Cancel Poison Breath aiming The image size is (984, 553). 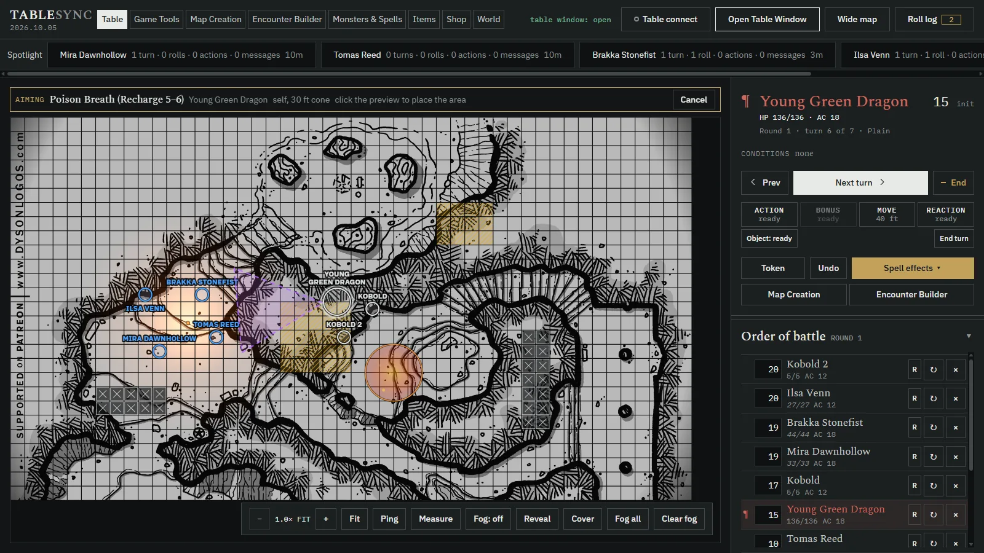coord(694,100)
